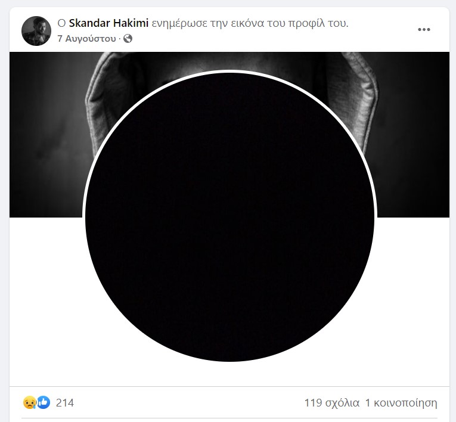Viewport: 456px width, 422px height.
Task: Open the 214 reactions count list
Action: click(x=65, y=403)
